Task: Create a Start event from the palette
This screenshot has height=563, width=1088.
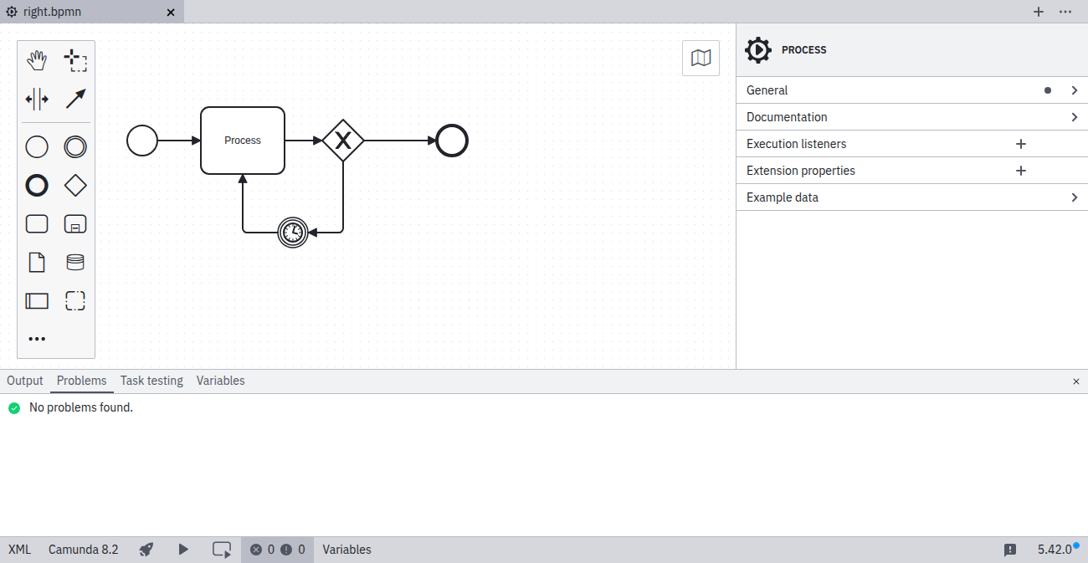Action: (x=37, y=146)
